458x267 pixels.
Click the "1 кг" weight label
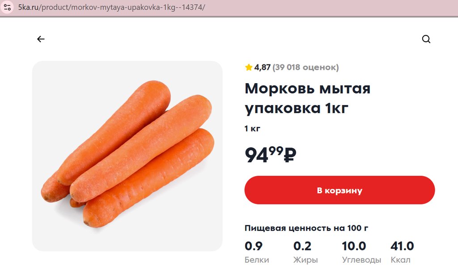252,129
